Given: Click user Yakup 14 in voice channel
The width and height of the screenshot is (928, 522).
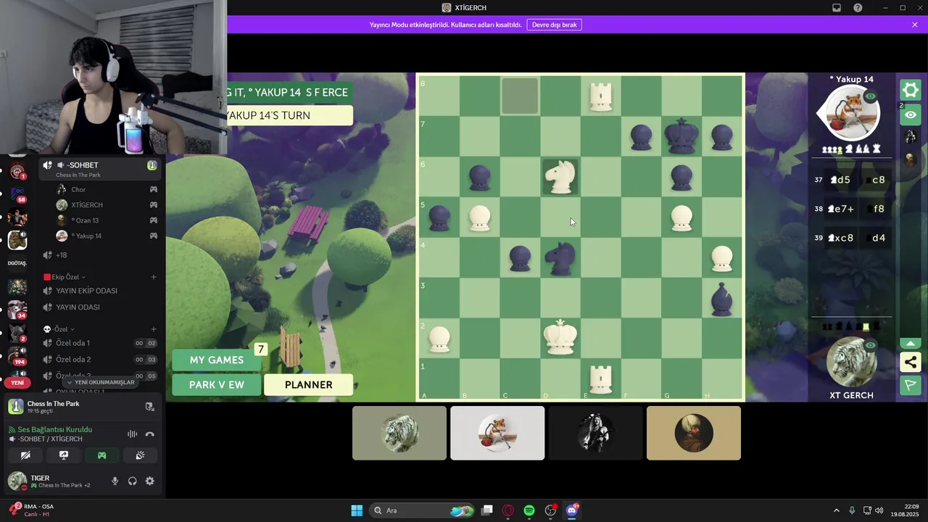Looking at the screenshot, I should (107, 236).
